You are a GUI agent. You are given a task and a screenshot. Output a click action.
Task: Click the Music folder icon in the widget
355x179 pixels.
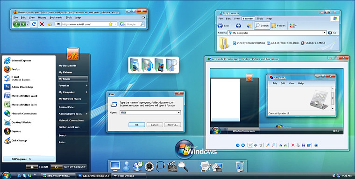click(147, 65)
